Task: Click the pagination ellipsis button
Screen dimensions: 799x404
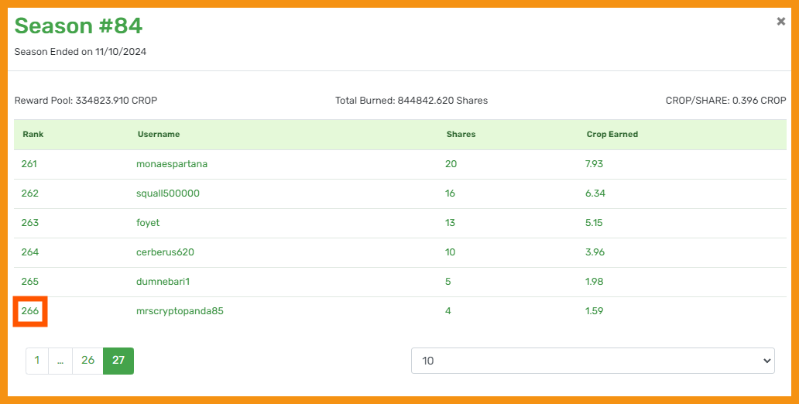Action: point(60,361)
